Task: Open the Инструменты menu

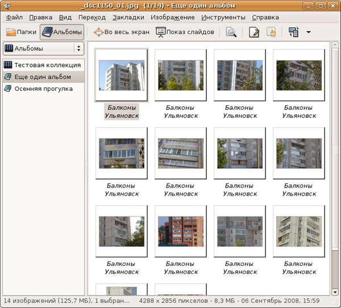Action: pyautogui.click(x=223, y=18)
